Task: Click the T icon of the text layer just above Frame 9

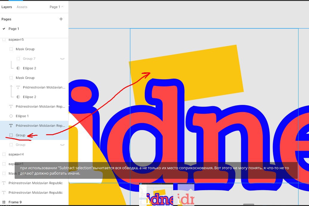Action: (4, 193)
